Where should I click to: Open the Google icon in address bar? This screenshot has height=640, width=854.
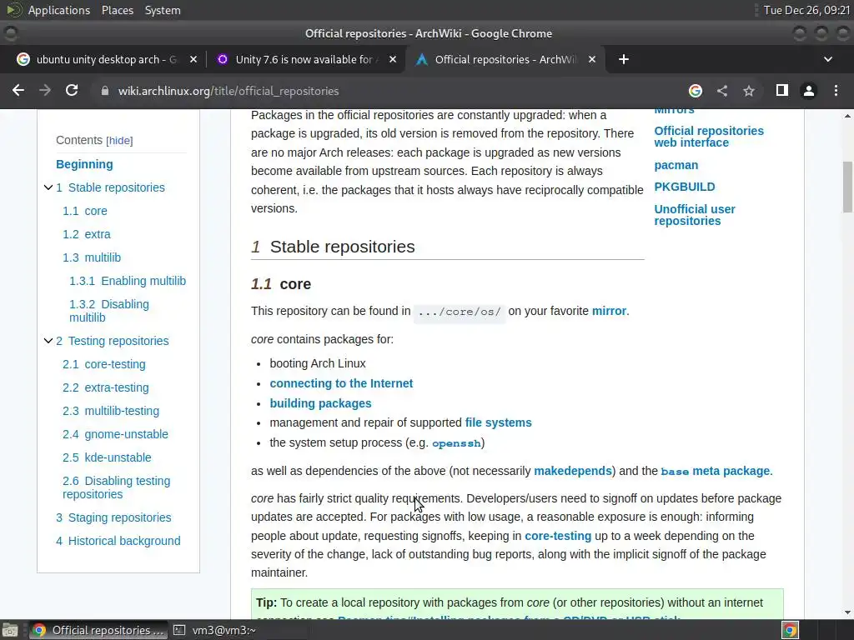click(695, 91)
